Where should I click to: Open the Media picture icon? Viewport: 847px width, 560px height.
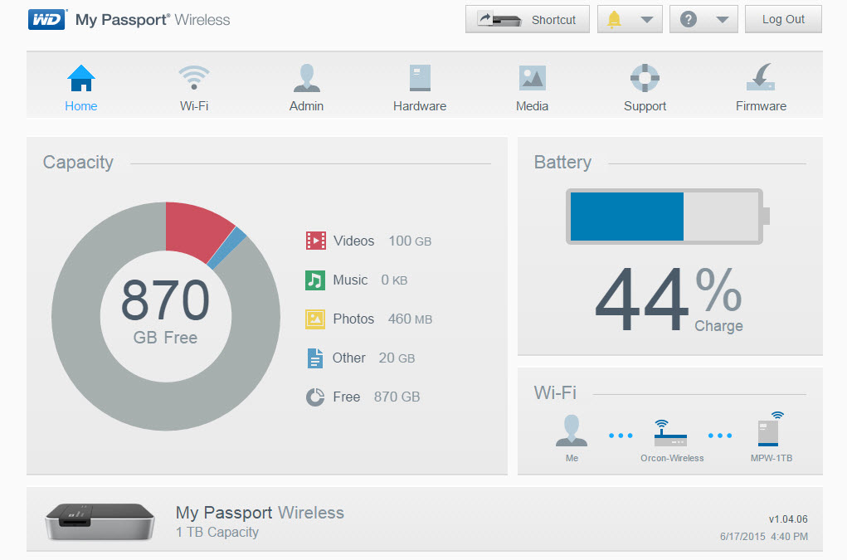pos(532,78)
